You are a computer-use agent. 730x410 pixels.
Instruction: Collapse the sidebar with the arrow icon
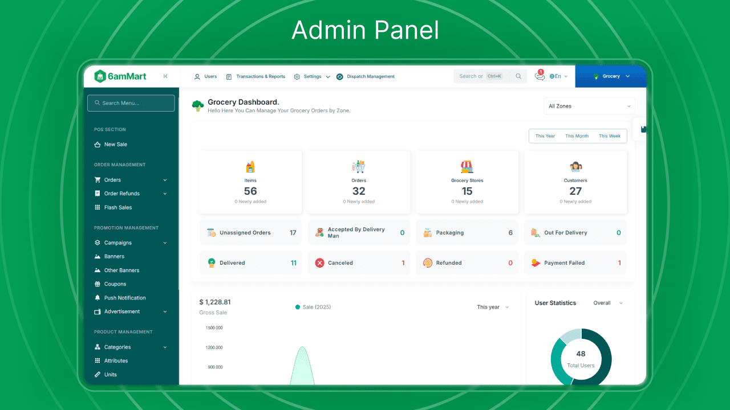(x=165, y=76)
